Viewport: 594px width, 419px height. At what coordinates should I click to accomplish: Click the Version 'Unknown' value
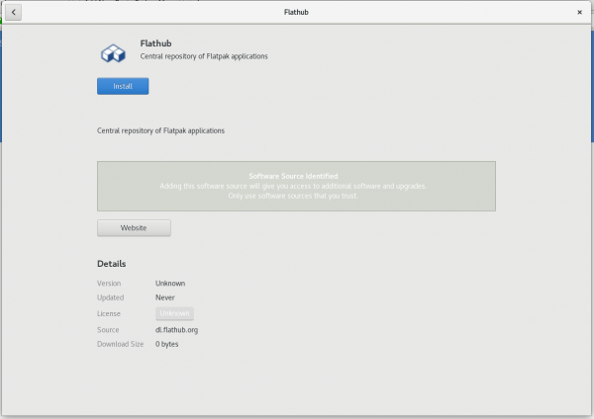(x=170, y=284)
